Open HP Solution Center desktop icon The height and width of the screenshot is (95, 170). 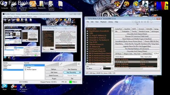(23, 88)
